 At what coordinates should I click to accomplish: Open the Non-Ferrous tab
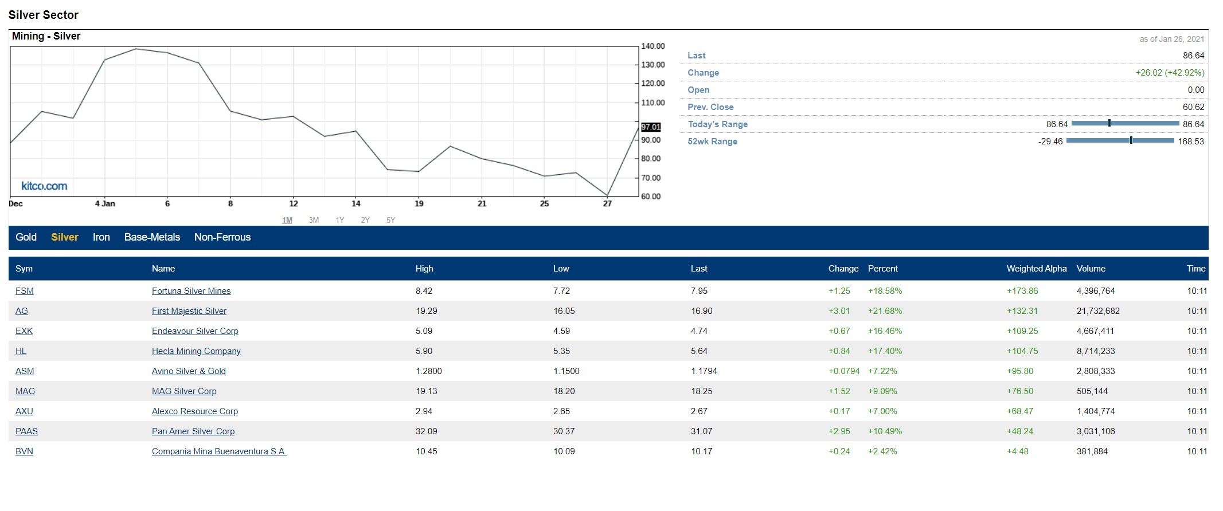coord(222,237)
